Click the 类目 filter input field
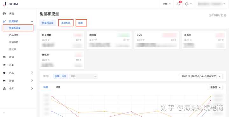Image resolution: width=229 pixels, height=117 pixels. (83, 76)
